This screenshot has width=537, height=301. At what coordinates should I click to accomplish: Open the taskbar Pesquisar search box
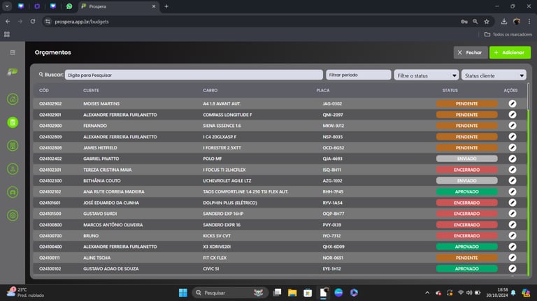pyautogui.click(x=230, y=293)
